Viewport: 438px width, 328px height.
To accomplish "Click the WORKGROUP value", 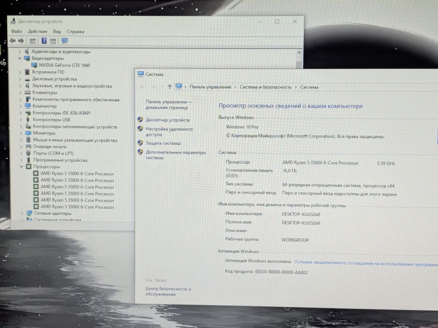I will 295,240.
